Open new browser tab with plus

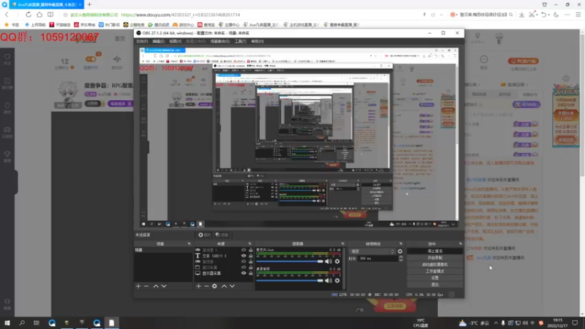(x=89, y=4)
